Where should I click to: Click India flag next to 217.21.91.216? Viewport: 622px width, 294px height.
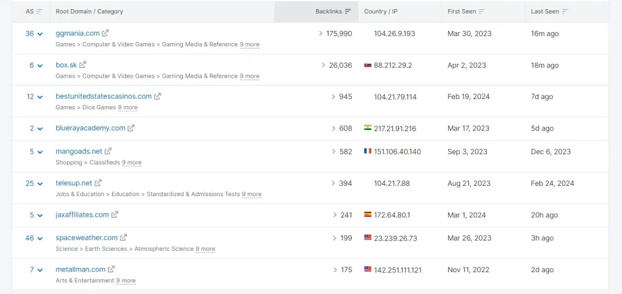tap(367, 128)
